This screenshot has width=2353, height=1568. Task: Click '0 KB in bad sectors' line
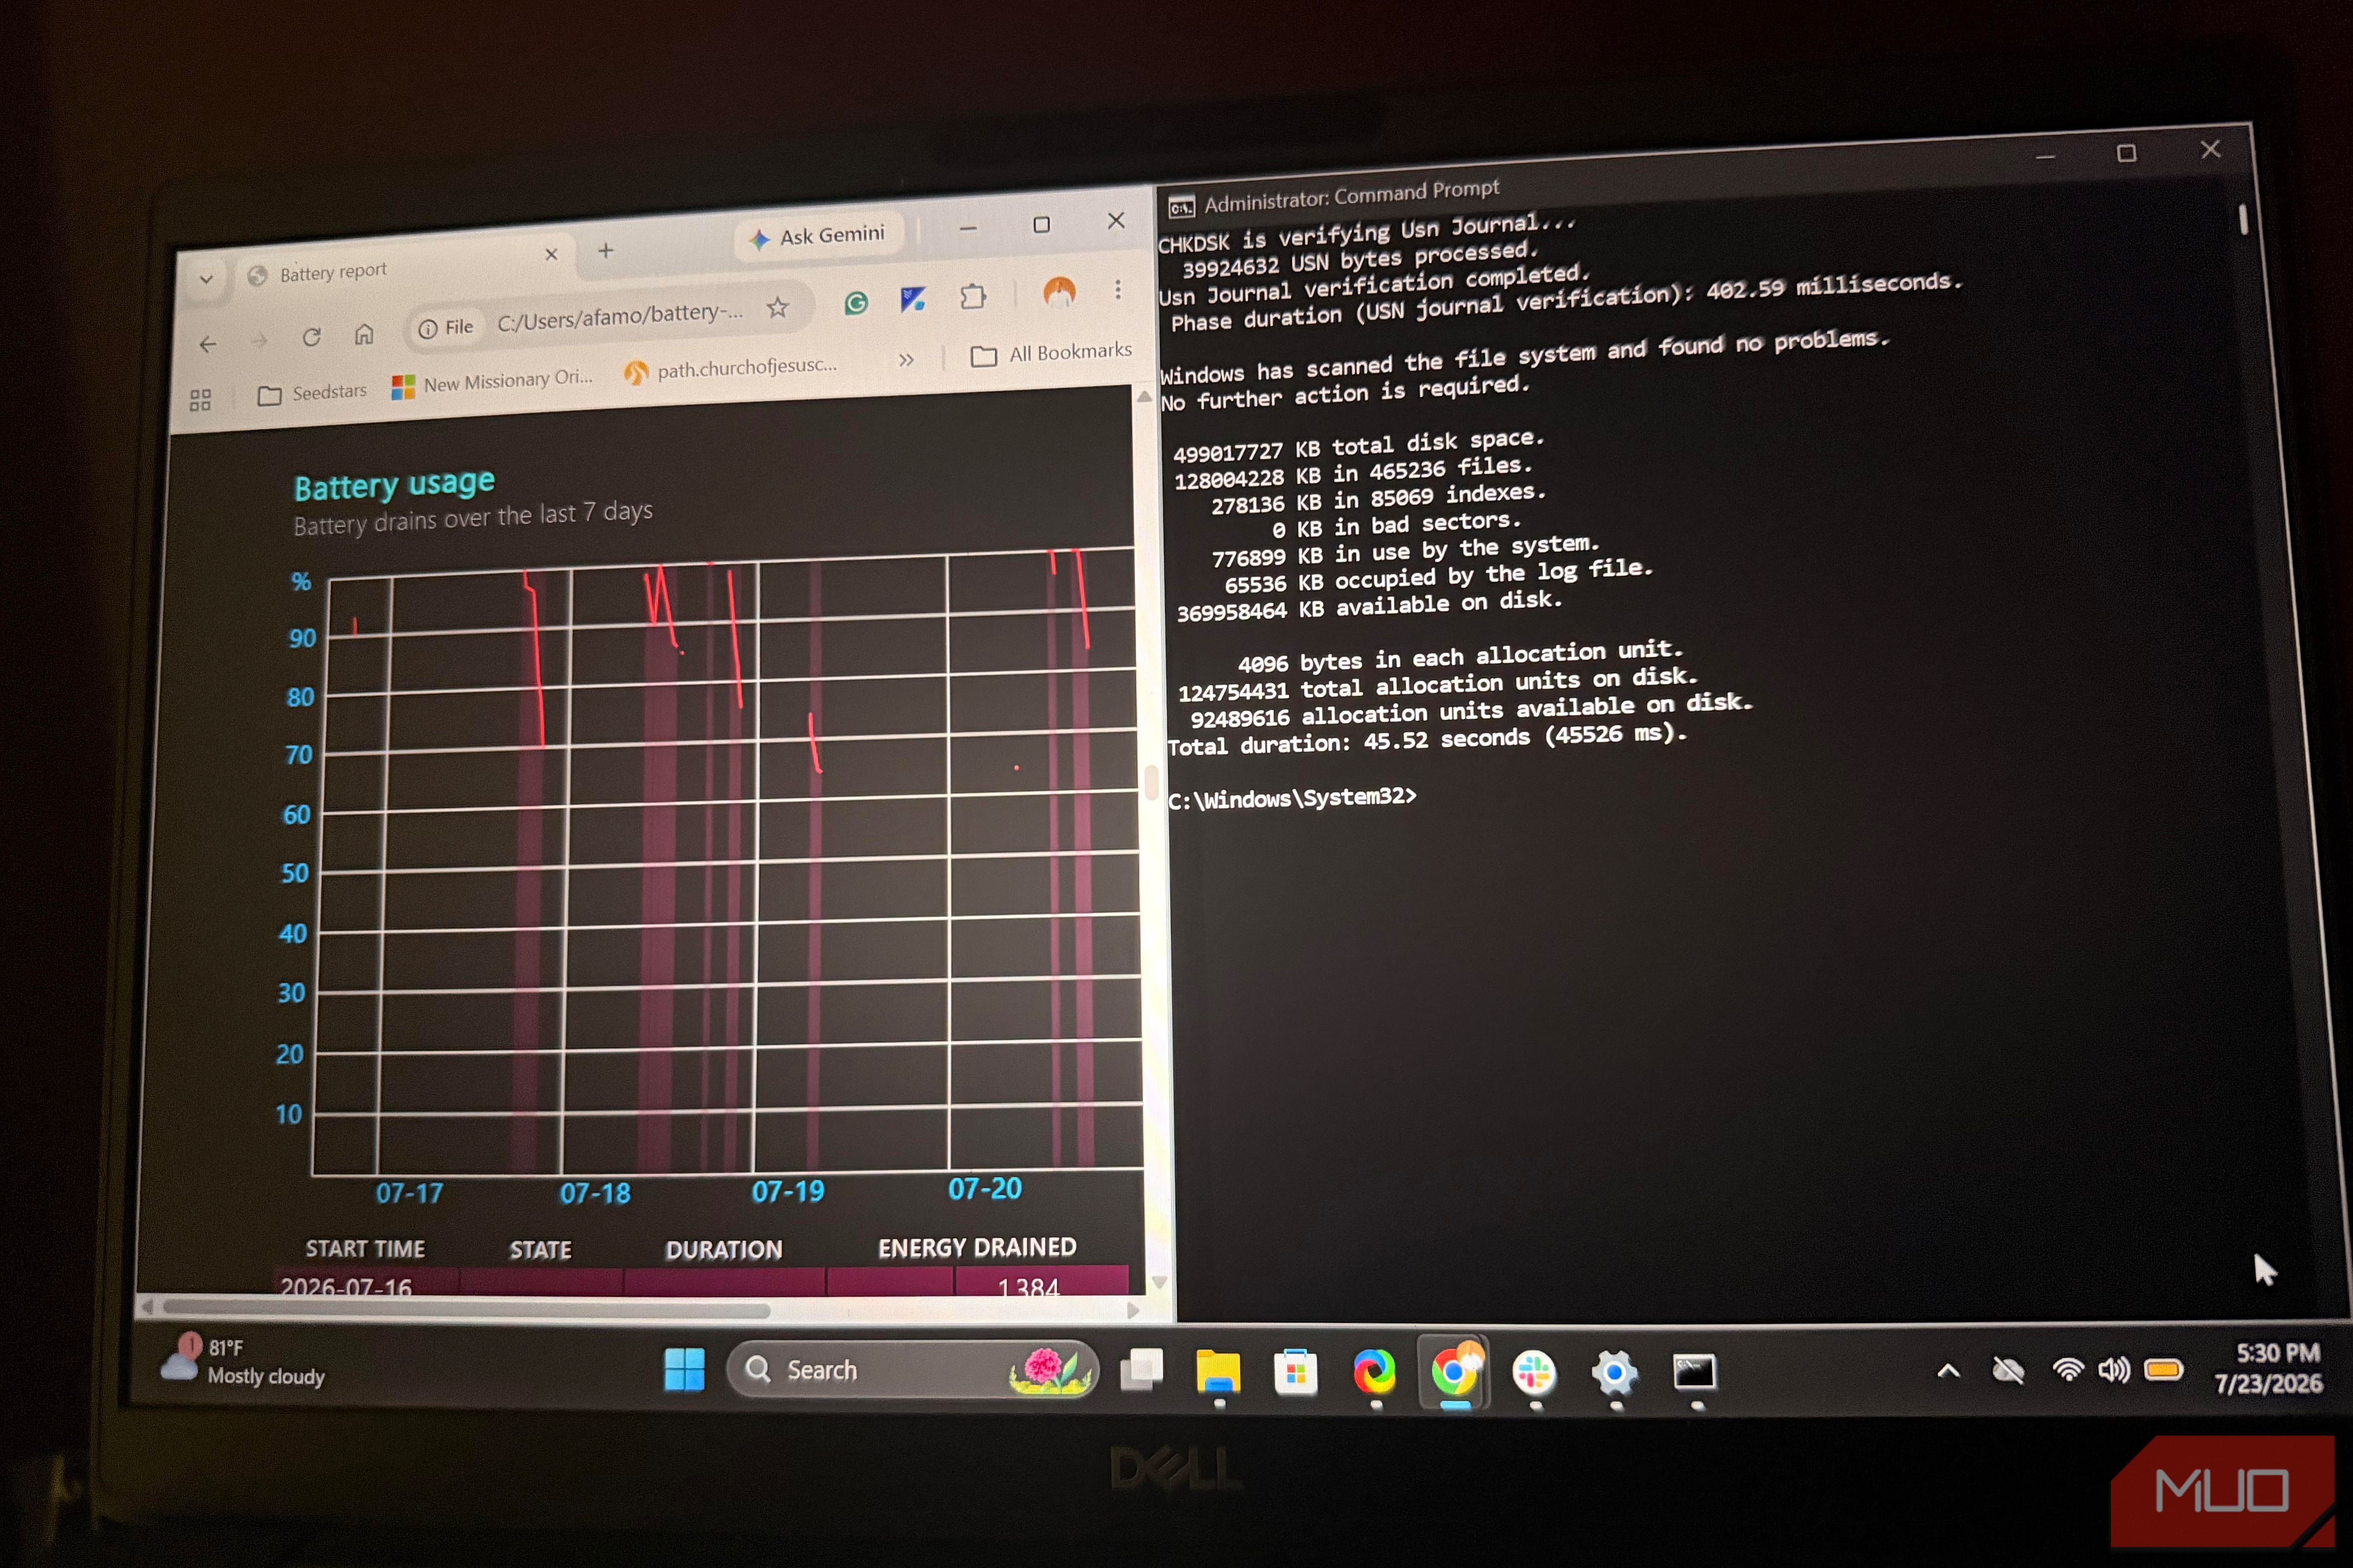pos(1396,525)
